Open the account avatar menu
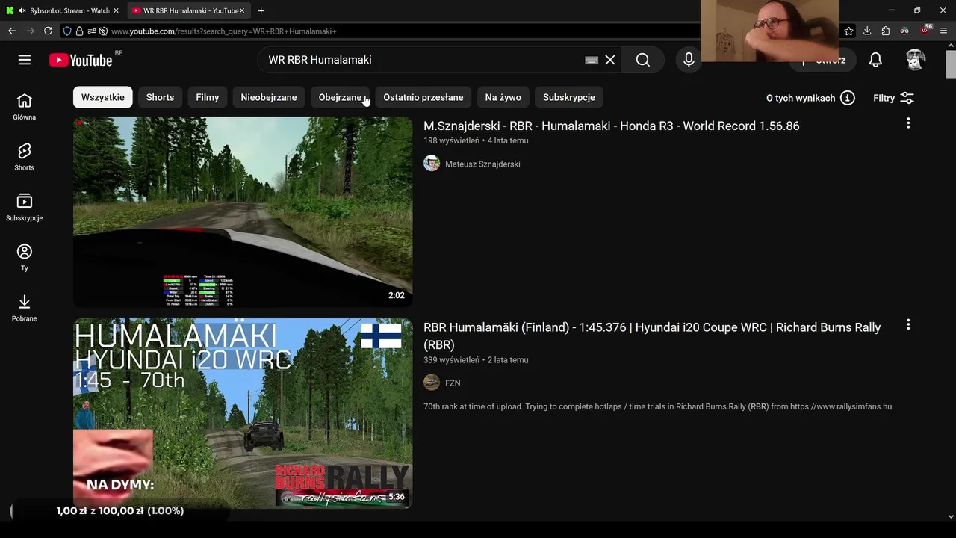 [915, 60]
